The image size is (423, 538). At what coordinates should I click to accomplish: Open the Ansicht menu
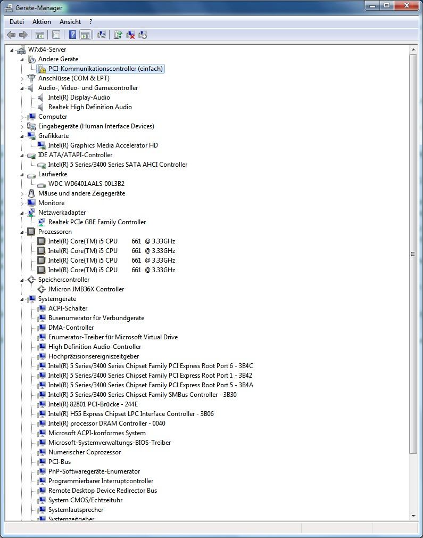tap(70, 22)
